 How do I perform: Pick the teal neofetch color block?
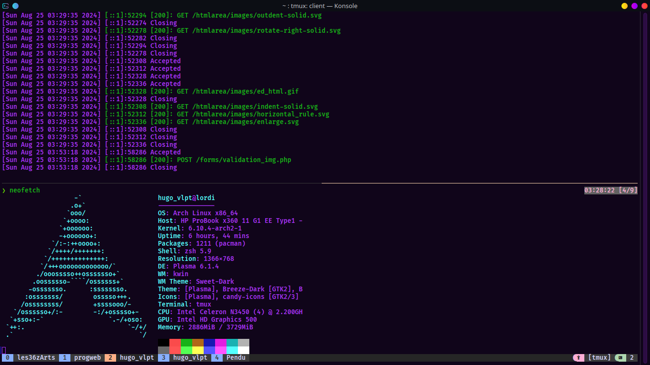(232, 342)
